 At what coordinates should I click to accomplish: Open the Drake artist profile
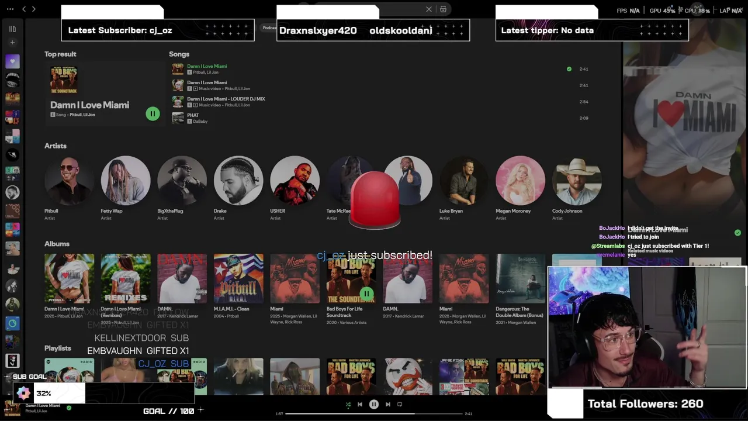tap(238, 180)
